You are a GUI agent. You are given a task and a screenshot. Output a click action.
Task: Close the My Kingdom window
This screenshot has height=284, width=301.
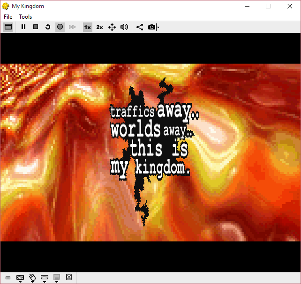(x=290, y=6)
